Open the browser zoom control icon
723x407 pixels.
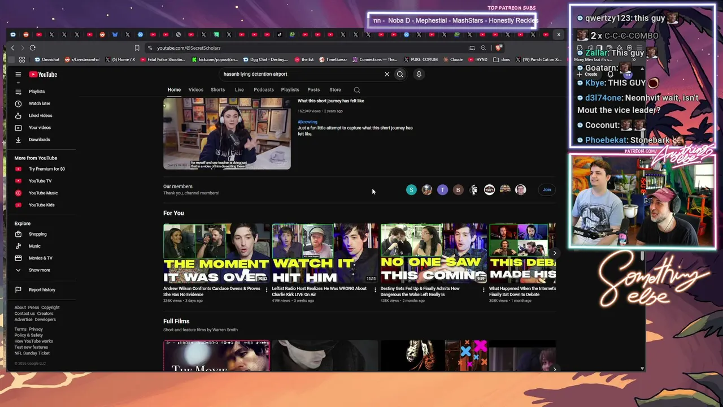click(483, 48)
